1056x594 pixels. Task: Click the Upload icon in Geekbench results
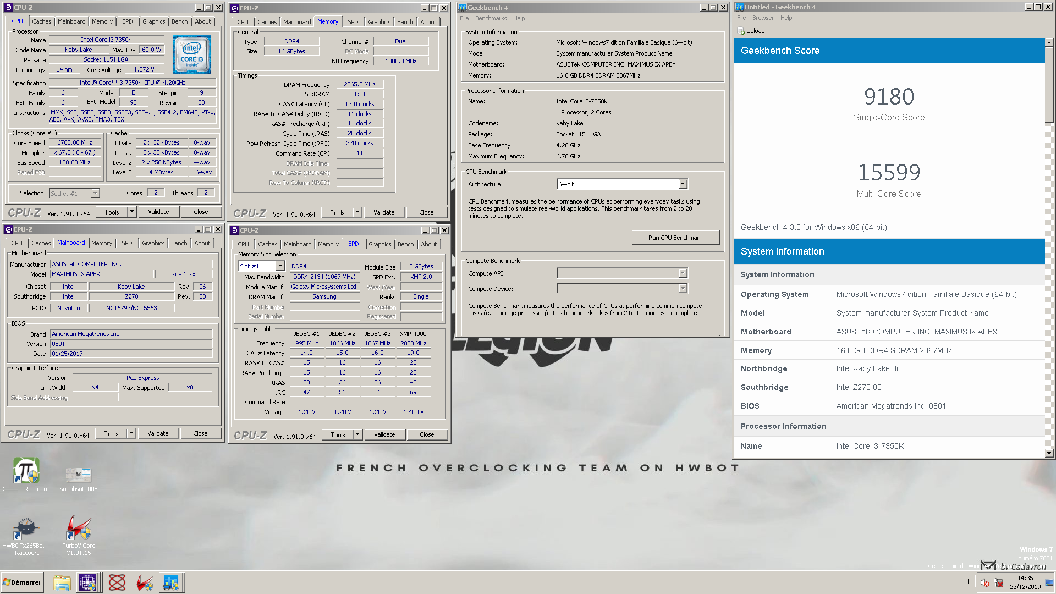pyautogui.click(x=741, y=31)
